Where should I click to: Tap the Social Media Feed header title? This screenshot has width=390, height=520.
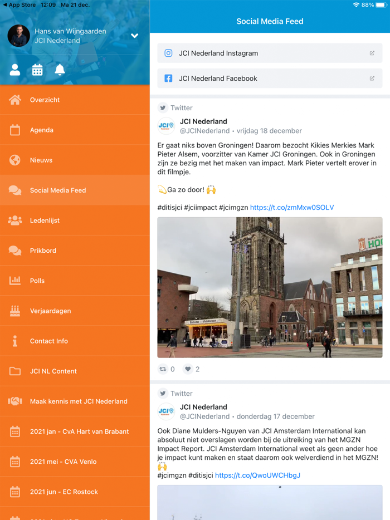tap(270, 22)
